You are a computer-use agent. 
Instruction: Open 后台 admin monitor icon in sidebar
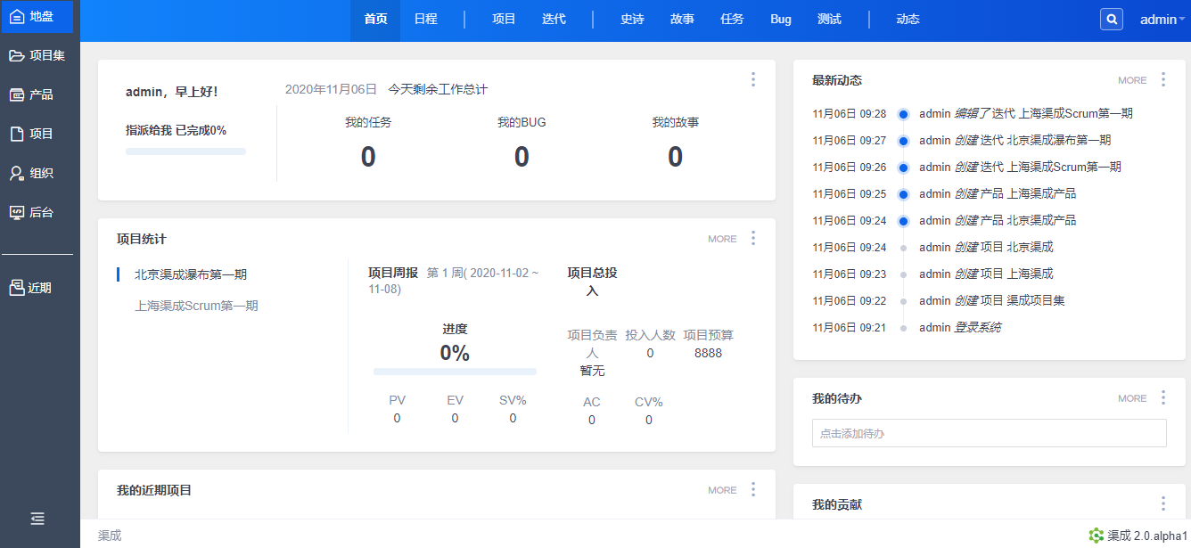(x=17, y=212)
